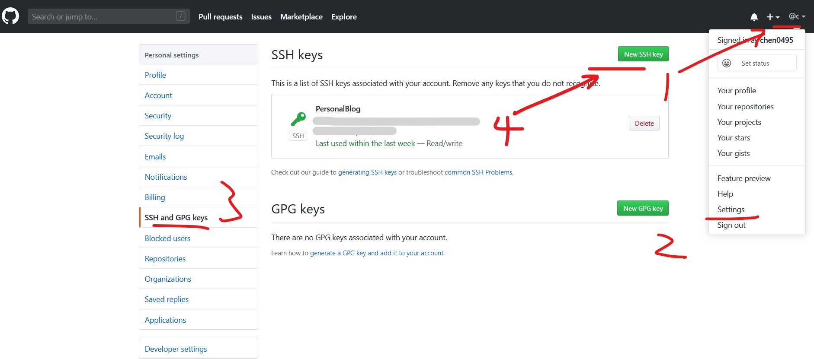
Task: Click the New GPG key button
Action: pyautogui.click(x=643, y=208)
